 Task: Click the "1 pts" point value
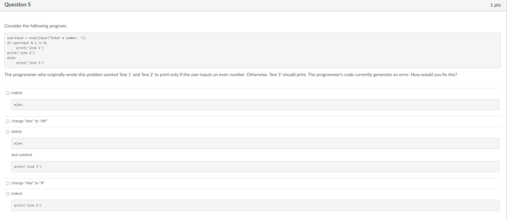495,5
